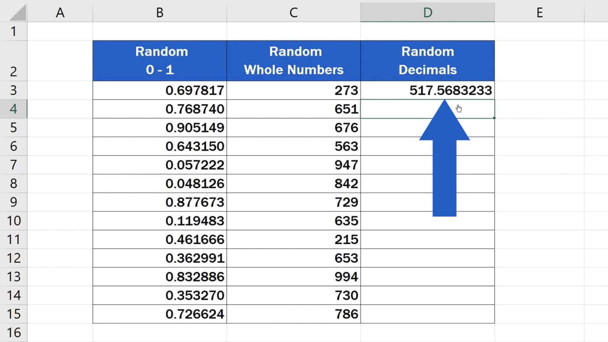This screenshot has height=342, width=608.
Task: Click the 'Random 0 - 1' header cell
Action: pyautogui.click(x=160, y=61)
